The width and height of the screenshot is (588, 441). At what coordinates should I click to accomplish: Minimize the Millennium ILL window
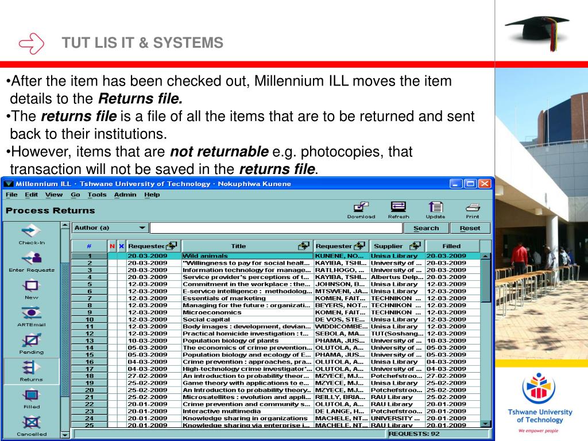[455, 184]
